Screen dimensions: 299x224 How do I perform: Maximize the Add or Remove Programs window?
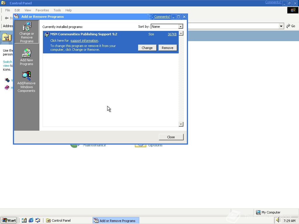point(179,17)
